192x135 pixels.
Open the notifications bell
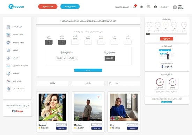(134, 7)
